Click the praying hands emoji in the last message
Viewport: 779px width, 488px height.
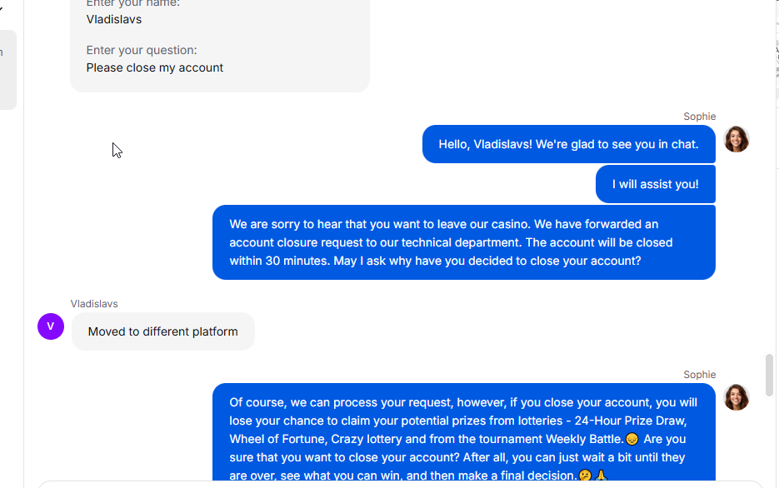coord(602,476)
